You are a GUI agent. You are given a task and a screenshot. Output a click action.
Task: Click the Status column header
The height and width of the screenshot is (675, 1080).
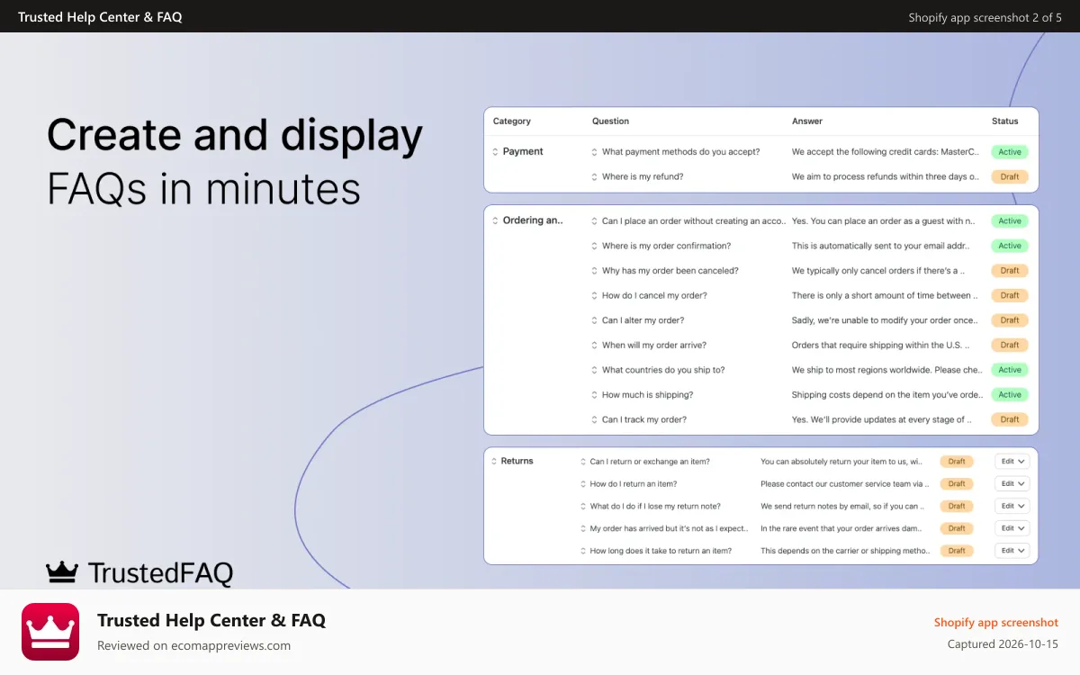[x=1005, y=121]
